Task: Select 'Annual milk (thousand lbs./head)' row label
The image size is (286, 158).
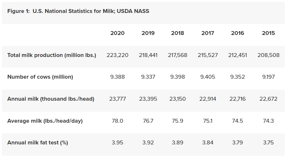Action: 51,99
